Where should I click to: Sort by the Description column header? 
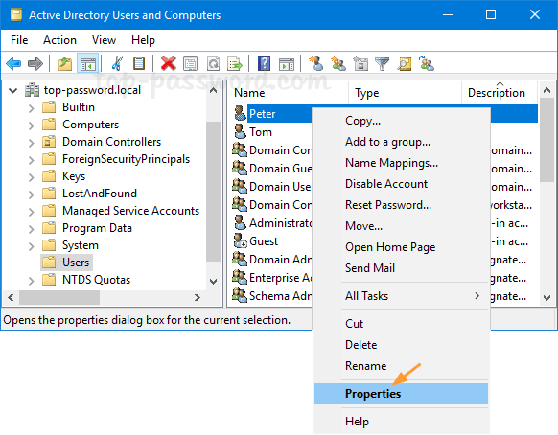tap(500, 93)
